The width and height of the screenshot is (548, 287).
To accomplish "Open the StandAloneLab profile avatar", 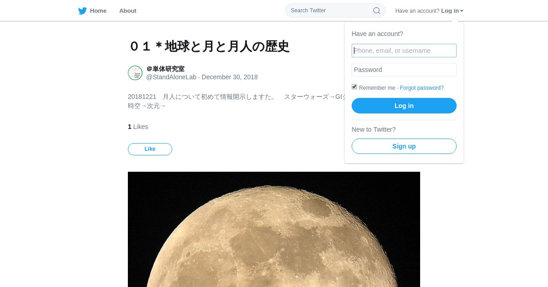I will pyautogui.click(x=135, y=73).
